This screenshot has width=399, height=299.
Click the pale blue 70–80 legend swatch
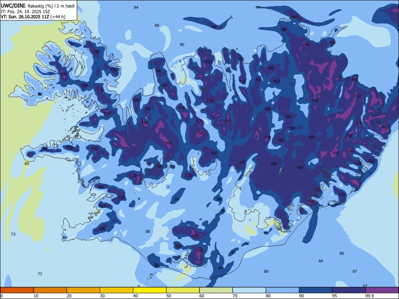coord(249,290)
